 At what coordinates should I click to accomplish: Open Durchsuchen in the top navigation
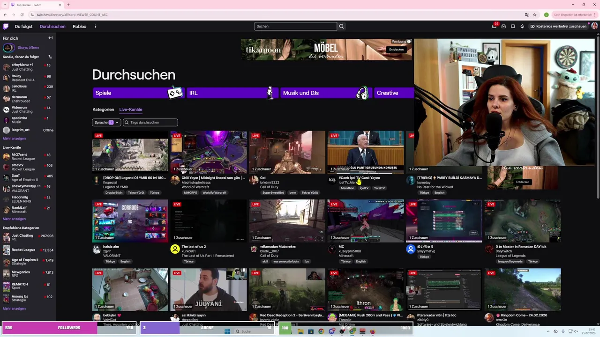(52, 27)
